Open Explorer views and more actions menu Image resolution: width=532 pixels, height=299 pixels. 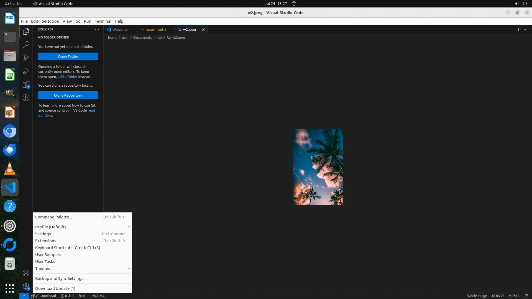click(97, 29)
